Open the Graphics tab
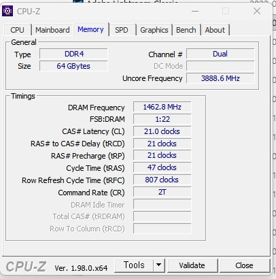 pos(154,30)
